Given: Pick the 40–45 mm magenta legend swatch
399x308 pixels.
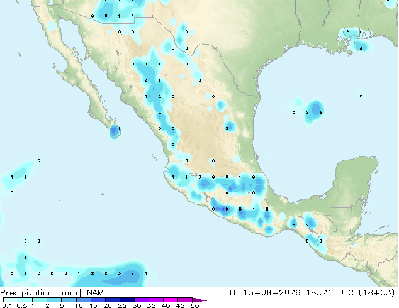Looking at the screenshot, I should [x=171, y=300].
